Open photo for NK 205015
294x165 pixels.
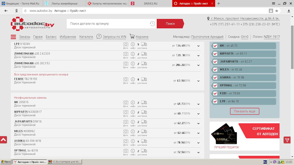[x=126, y=103]
